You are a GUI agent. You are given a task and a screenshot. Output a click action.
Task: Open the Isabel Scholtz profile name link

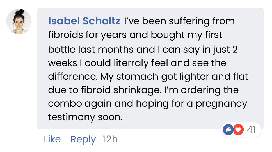point(84,21)
